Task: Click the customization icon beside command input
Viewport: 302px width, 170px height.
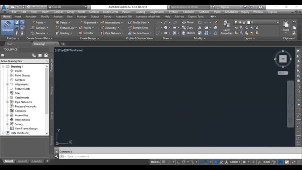Action: [57, 156]
